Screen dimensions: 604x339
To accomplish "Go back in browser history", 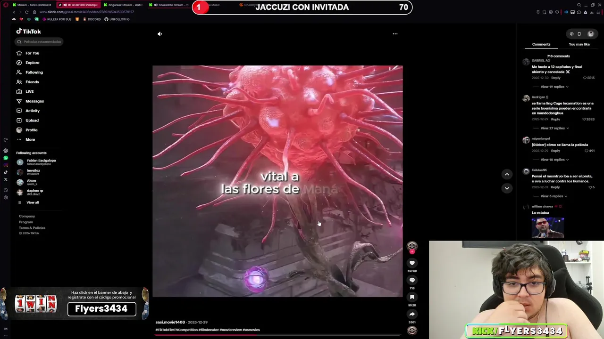I will point(14,12).
